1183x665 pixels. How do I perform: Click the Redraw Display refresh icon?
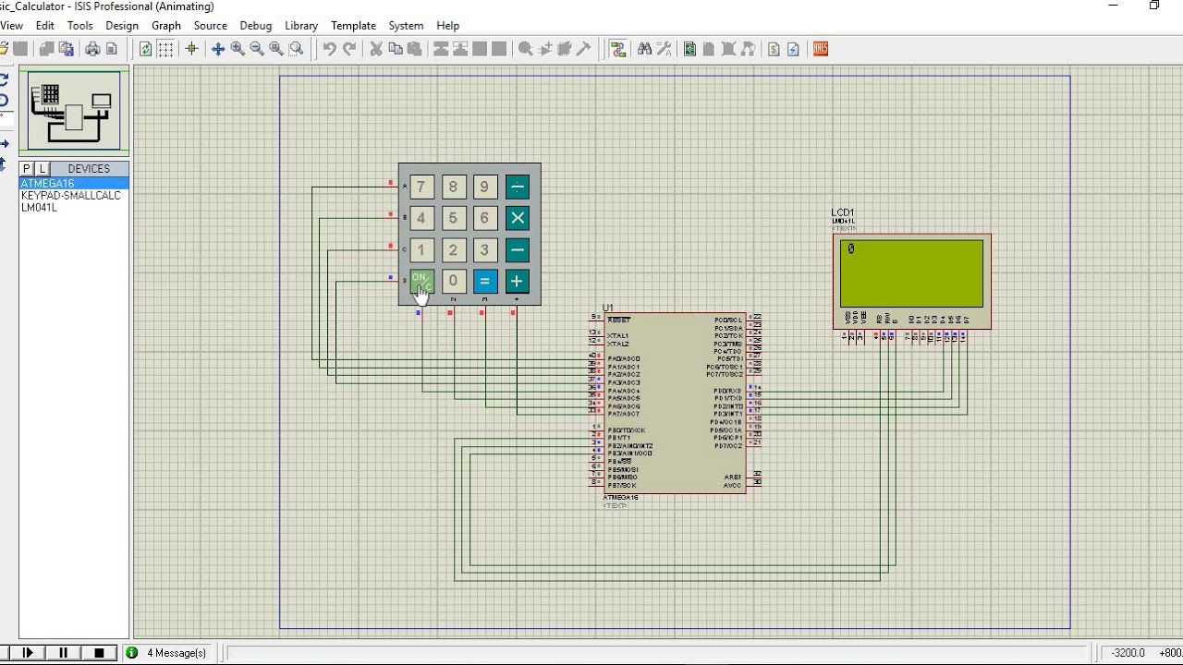point(146,49)
